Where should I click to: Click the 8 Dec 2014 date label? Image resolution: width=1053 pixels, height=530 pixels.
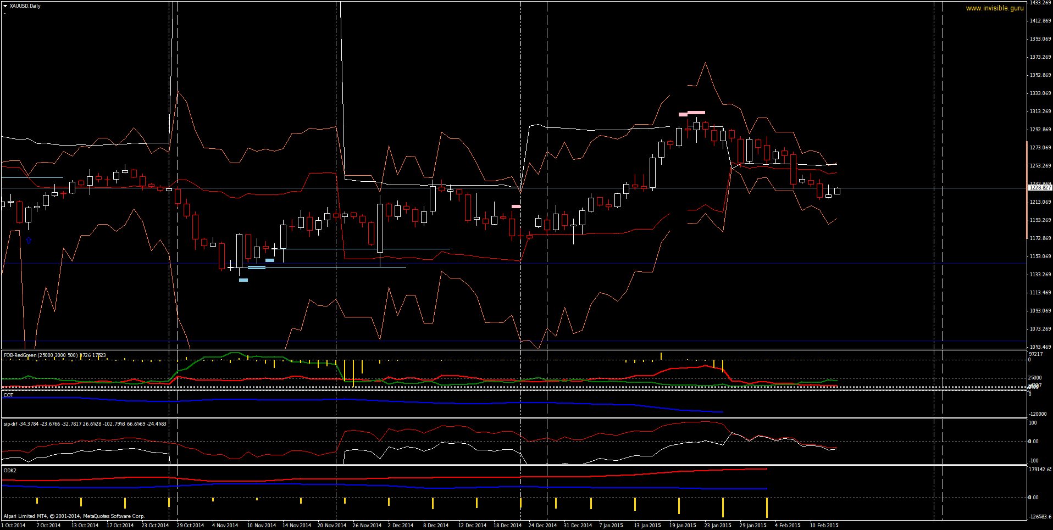436,526
